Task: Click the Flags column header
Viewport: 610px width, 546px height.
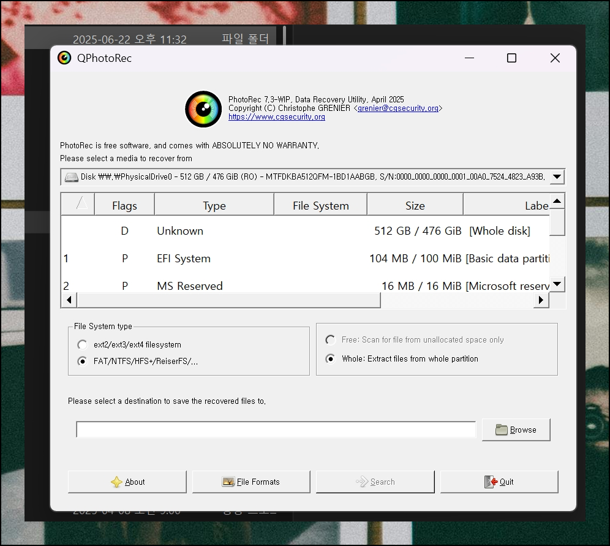Action: pyautogui.click(x=124, y=205)
